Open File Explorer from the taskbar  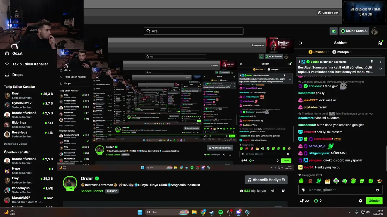tap(194, 212)
